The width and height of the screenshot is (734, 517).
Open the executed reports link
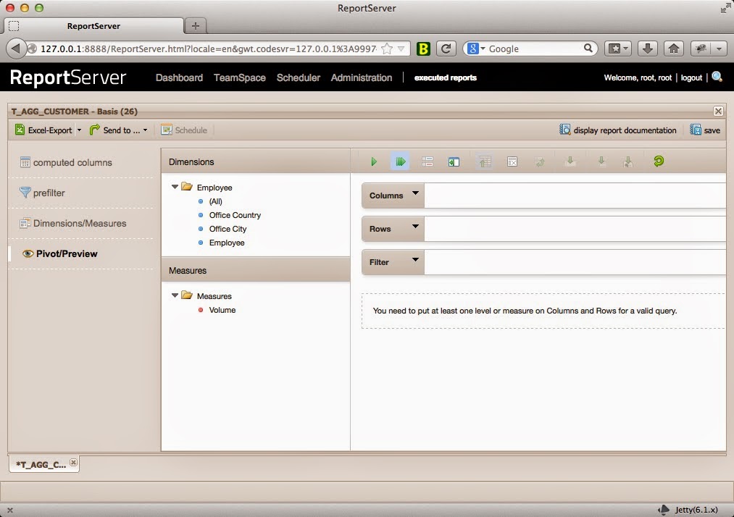pyautogui.click(x=445, y=77)
